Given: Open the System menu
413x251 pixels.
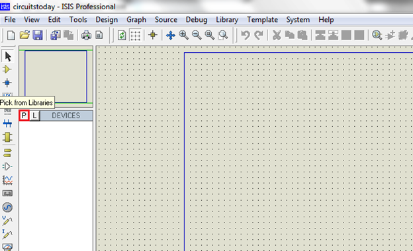Looking at the screenshot, I should (x=298, y=20).
